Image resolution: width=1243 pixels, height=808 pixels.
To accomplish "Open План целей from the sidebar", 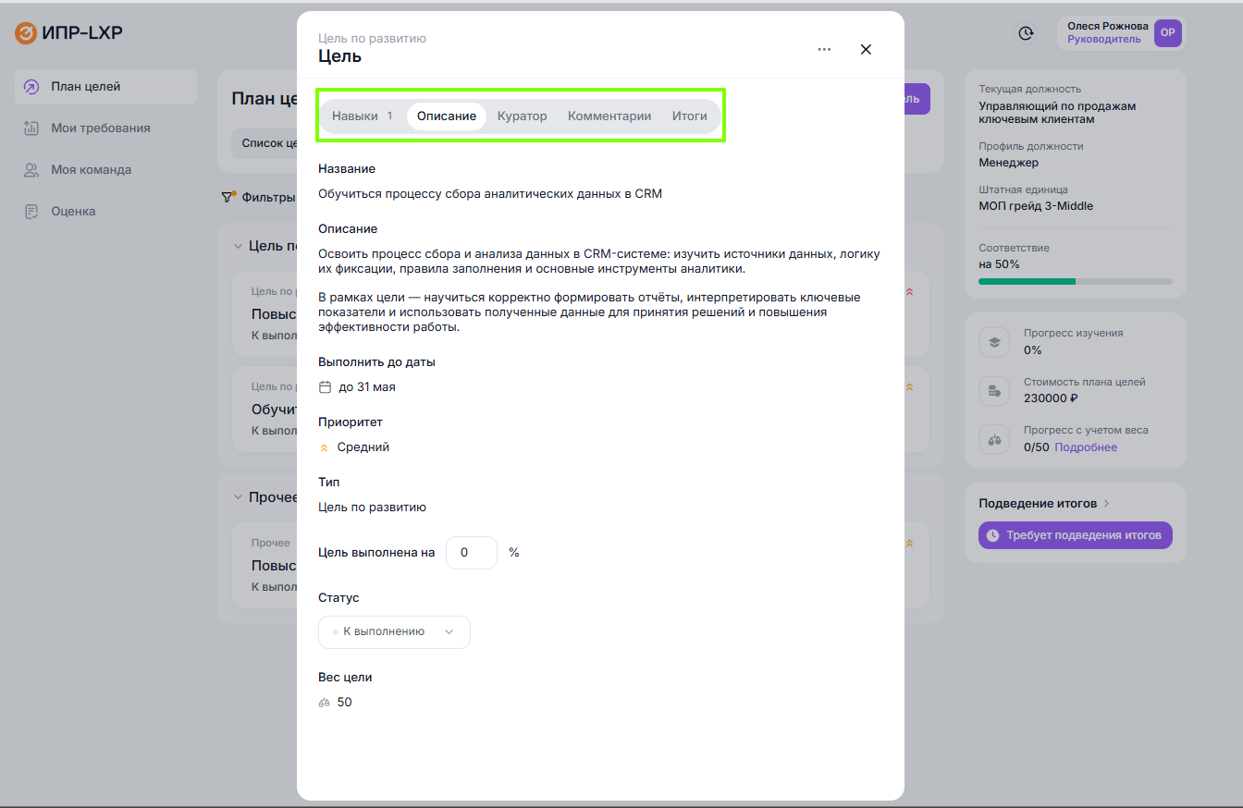I will pos(85,87).
